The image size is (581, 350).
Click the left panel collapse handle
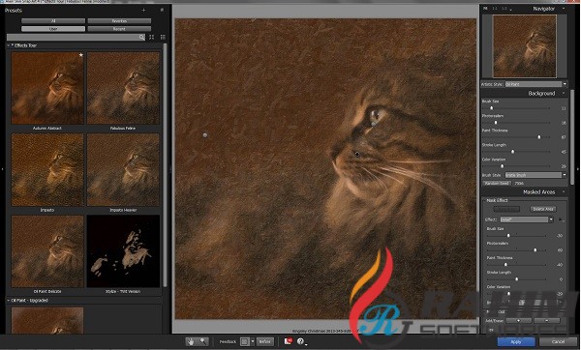[x=3, y=169]
